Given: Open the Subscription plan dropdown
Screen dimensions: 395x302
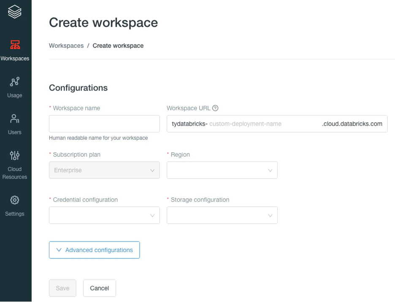Looking at the screenshot, I should pos(104,170).
